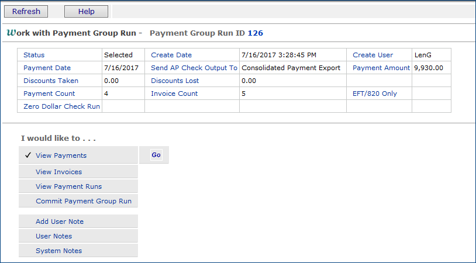Viewport: 476px width, 263px height.
Task: Open the Invoice Count label link
Action: tap(174, 94)
